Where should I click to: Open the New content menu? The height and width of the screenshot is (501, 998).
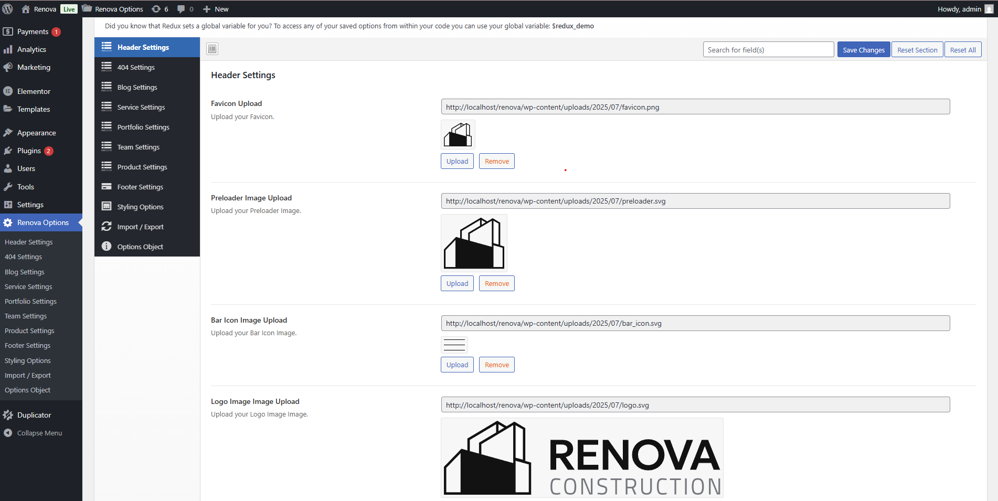pyautogui.click(x=216, y=9)
